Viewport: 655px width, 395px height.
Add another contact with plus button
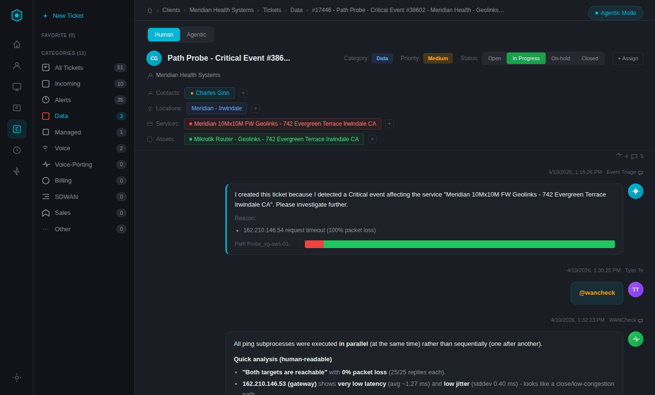coord(243,93)
